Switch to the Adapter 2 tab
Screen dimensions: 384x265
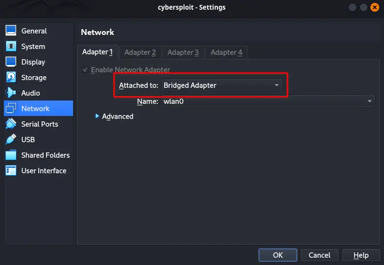[140, 52]
